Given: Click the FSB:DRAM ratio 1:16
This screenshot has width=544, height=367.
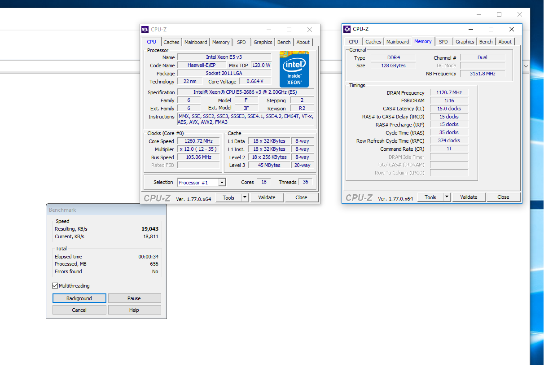Looking at the screenshot, I should click(449, 100).
